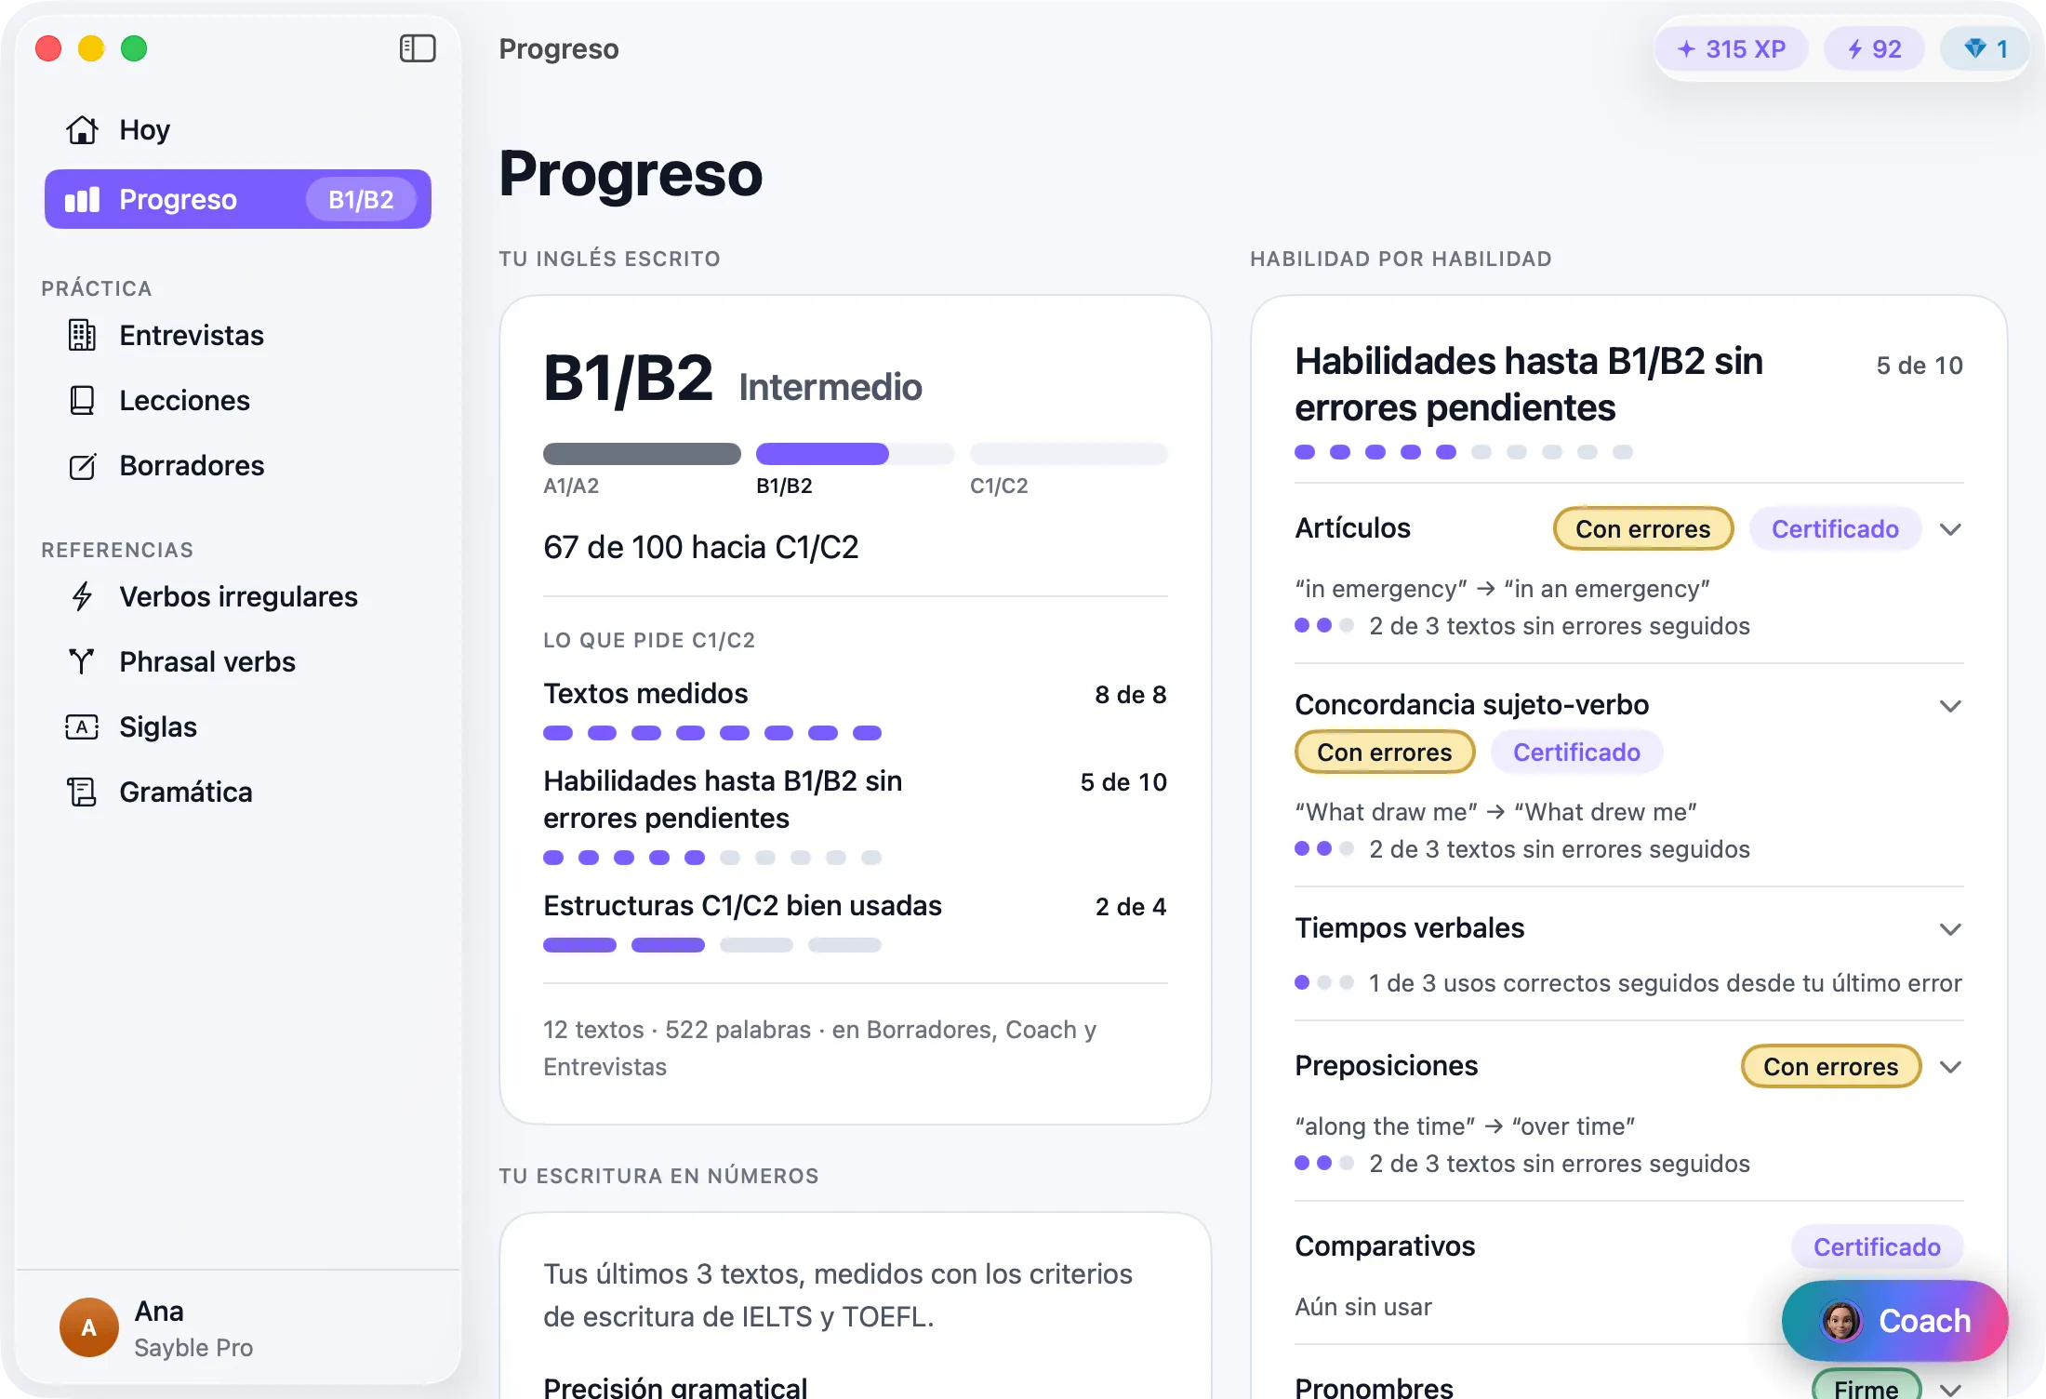Click the A1/A2 level progress bar
Image resolution: width=2046 pixels, height=1399 pixels.
642,454
